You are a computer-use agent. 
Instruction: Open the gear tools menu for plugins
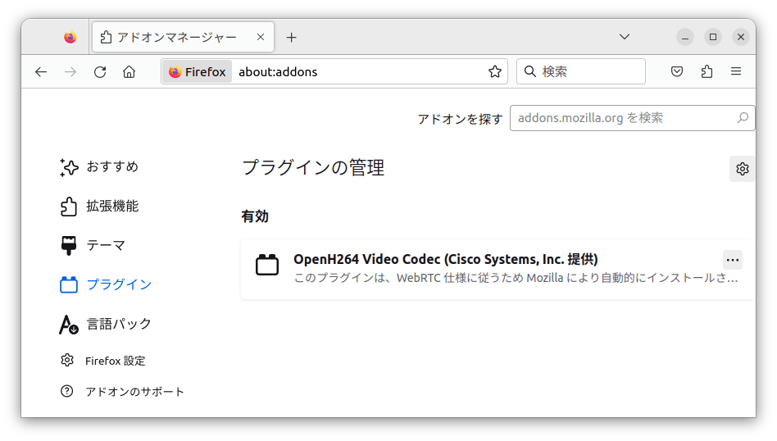(x=743, y=169)
